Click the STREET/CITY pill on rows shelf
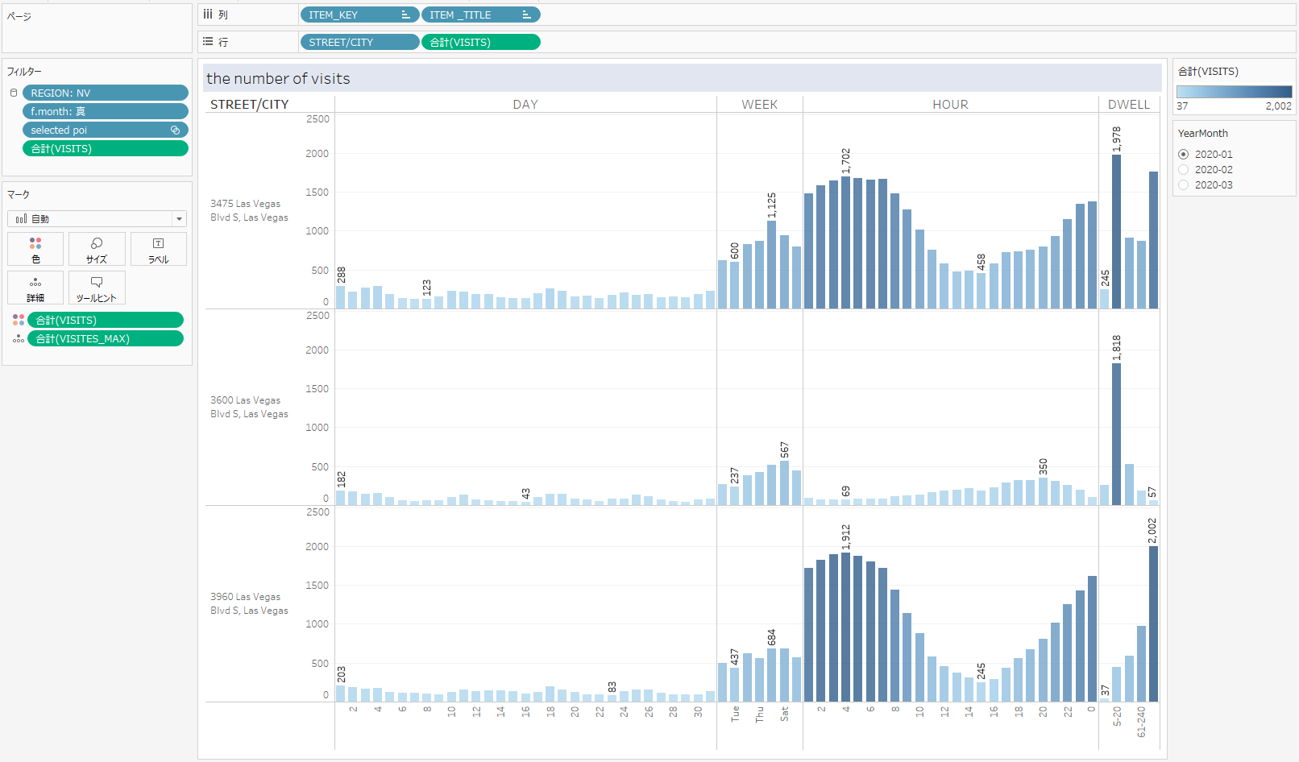The height and width of the screenshot is (762, 1299). pyautogui.click(x=359, y=42)
